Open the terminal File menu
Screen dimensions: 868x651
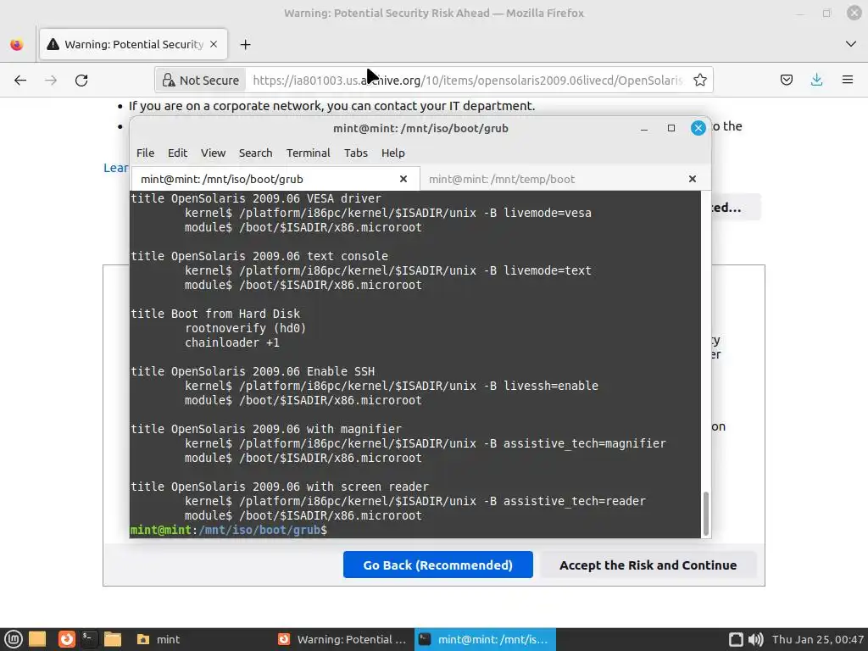145,153
